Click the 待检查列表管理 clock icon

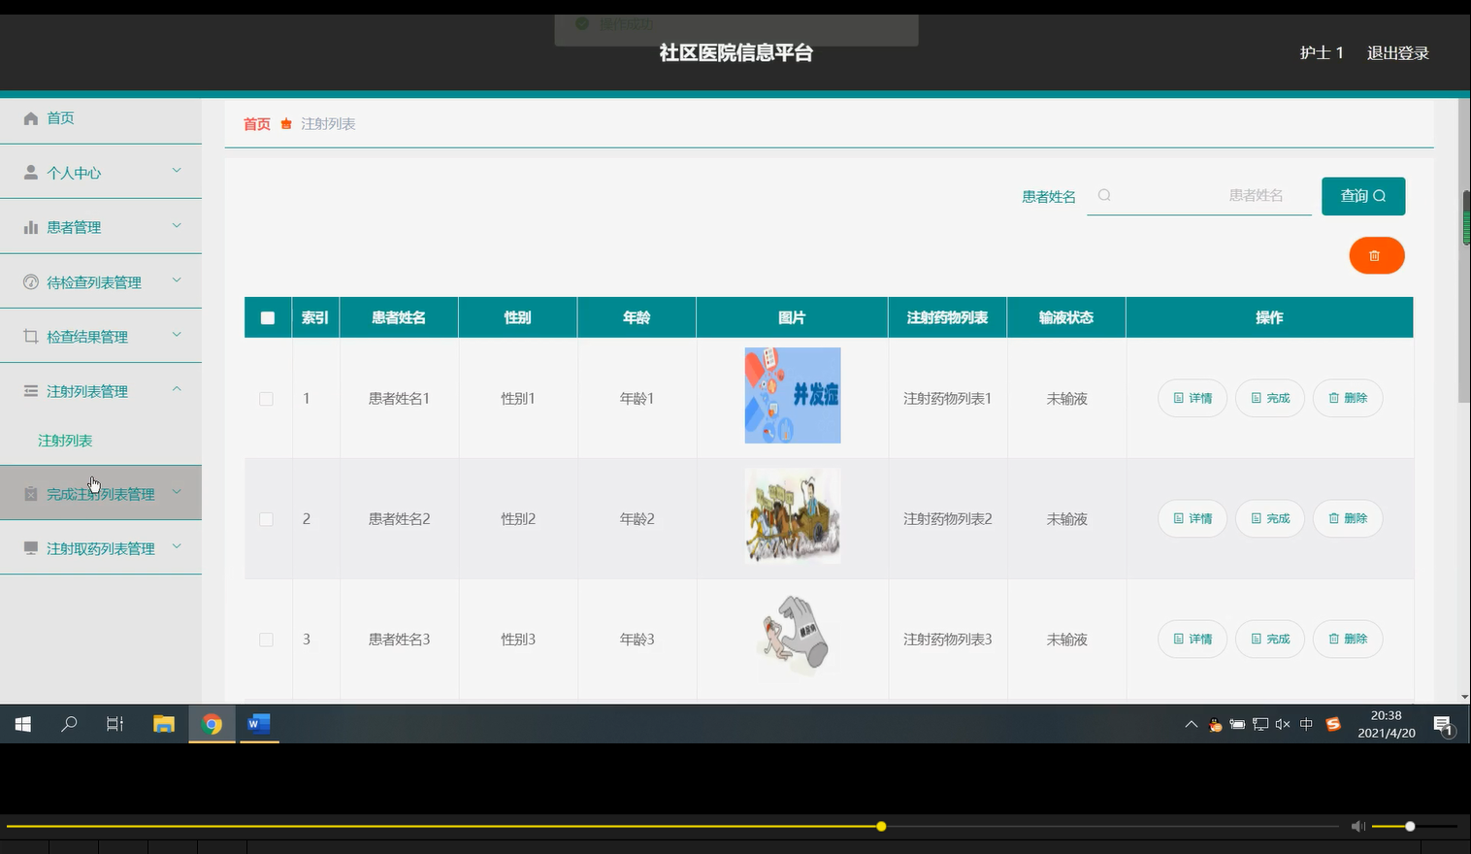coord(30,281)
